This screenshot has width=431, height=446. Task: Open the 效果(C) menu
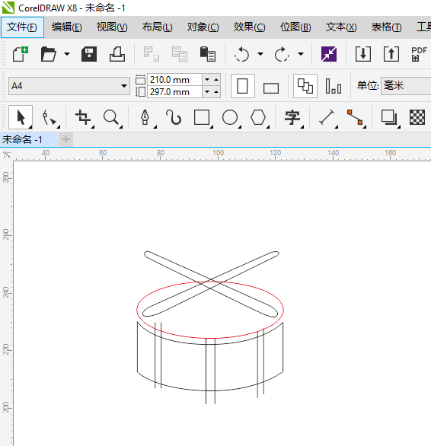tap(249, 27)
